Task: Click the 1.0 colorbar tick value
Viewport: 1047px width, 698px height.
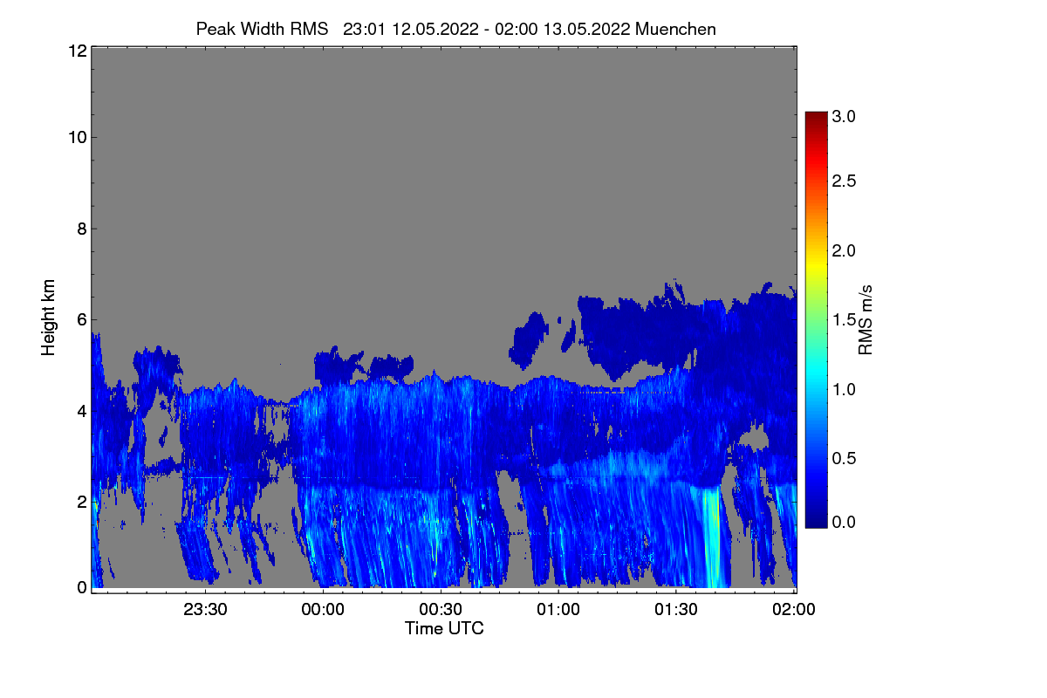Action: [x=843, y=388]
